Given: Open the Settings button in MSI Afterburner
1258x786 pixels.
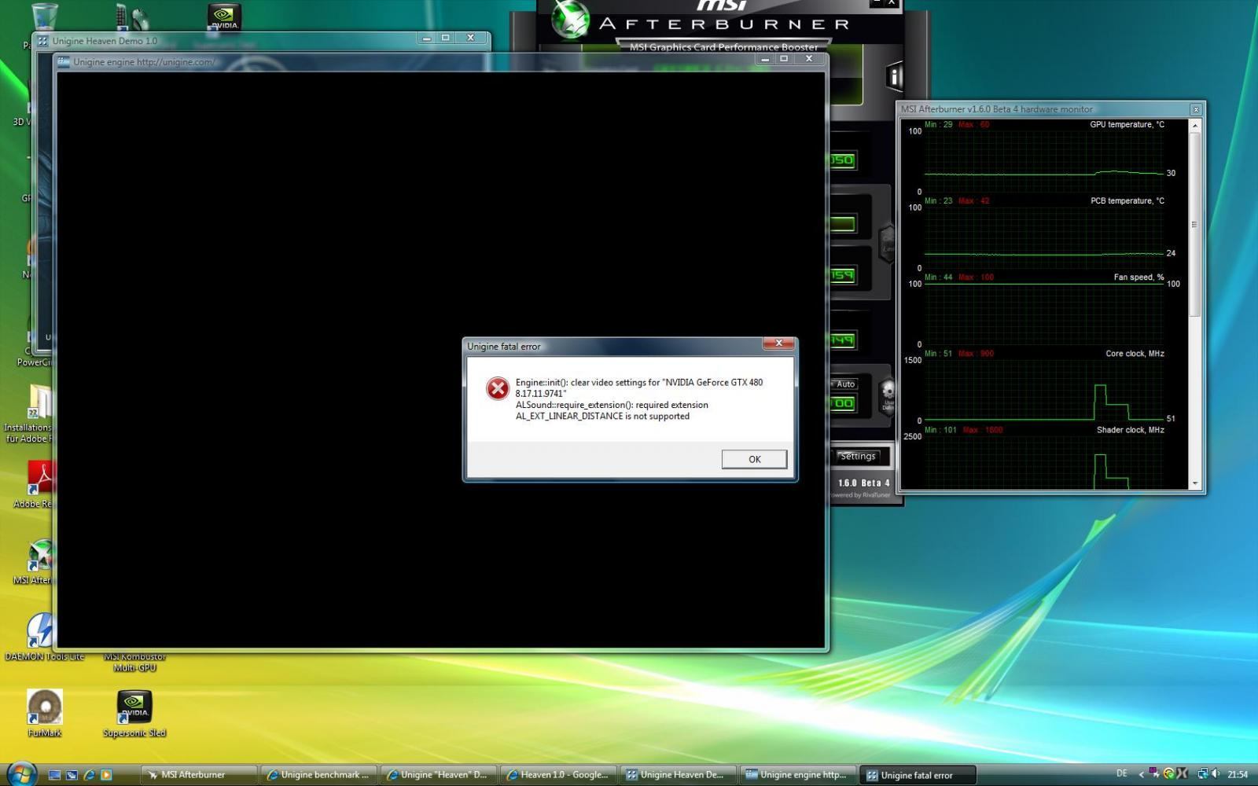Looking at the screenshot, I should click(x=857, y=456).
